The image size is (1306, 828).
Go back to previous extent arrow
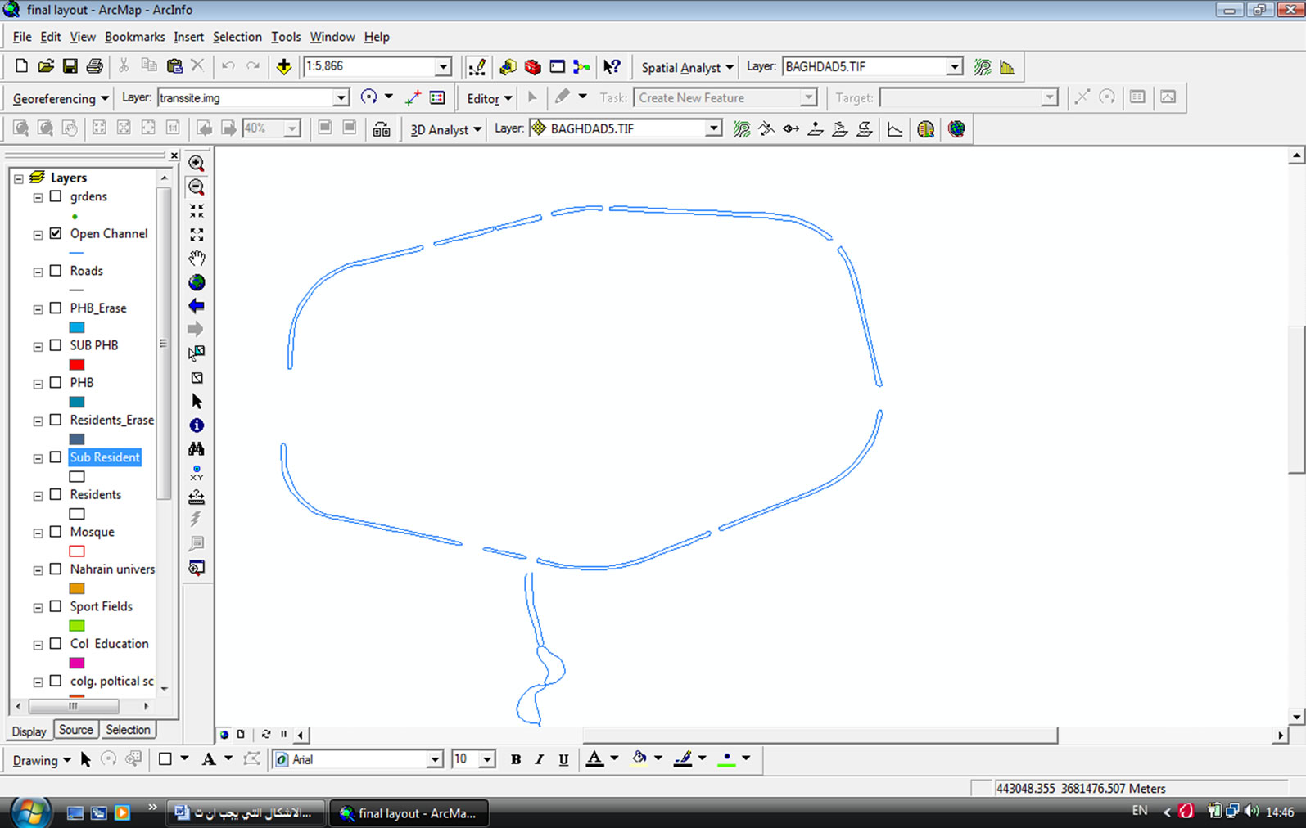click(x=197, y=306)
